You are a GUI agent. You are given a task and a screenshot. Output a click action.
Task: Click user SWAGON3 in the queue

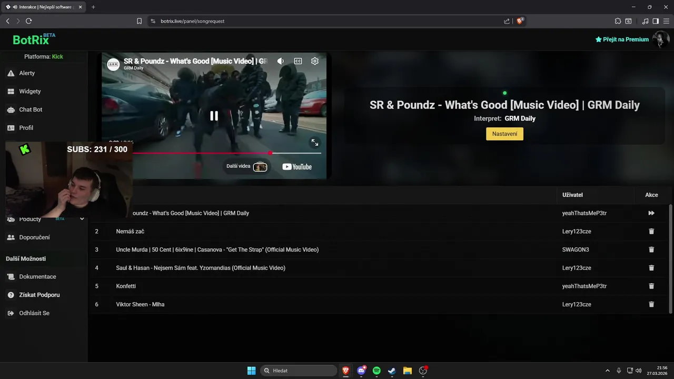pyautogui.click(x=576, y=250)
